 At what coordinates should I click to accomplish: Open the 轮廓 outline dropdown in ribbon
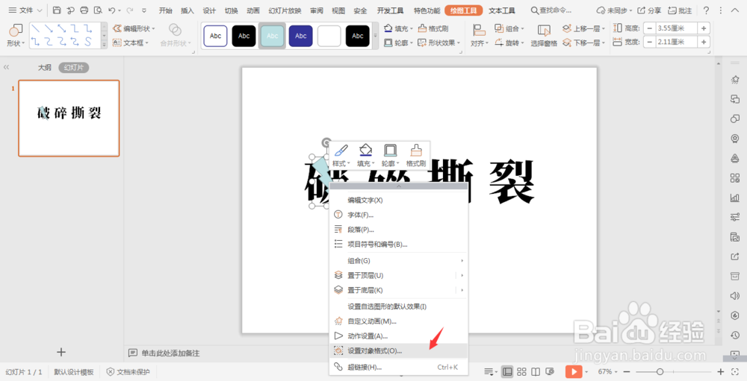click(x=398, y=42)
